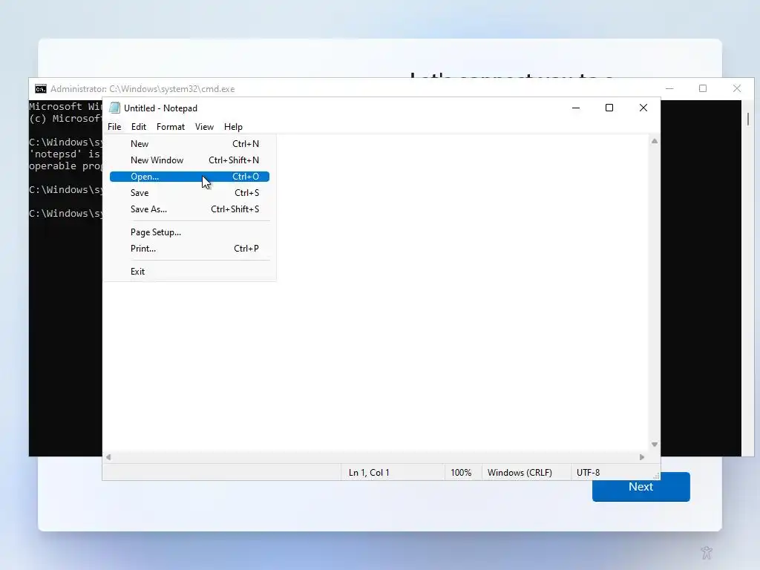Maximize the cmd.exe window
760x570 pixels.
pos(703,89)
